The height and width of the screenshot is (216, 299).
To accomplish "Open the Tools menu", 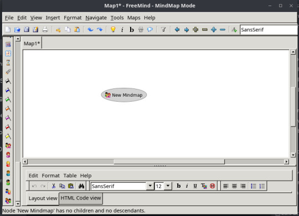I will tap(117, 18).
